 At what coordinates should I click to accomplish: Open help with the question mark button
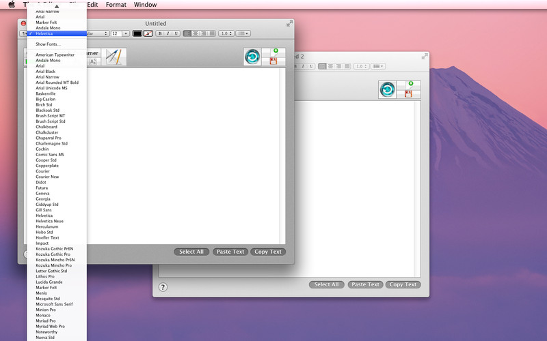163,287
